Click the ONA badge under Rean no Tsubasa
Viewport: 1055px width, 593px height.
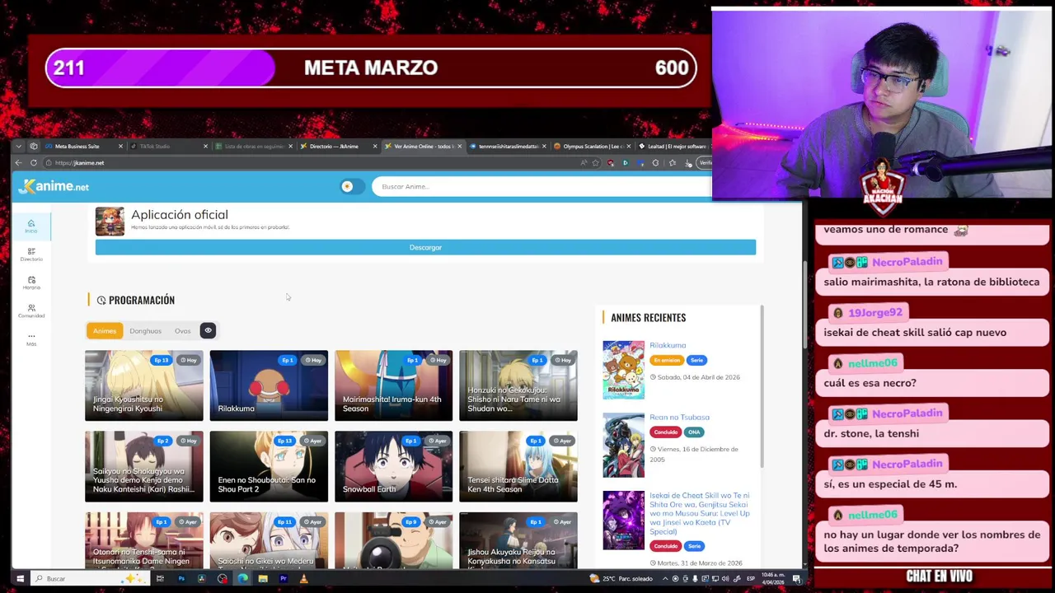pos(694,432)
